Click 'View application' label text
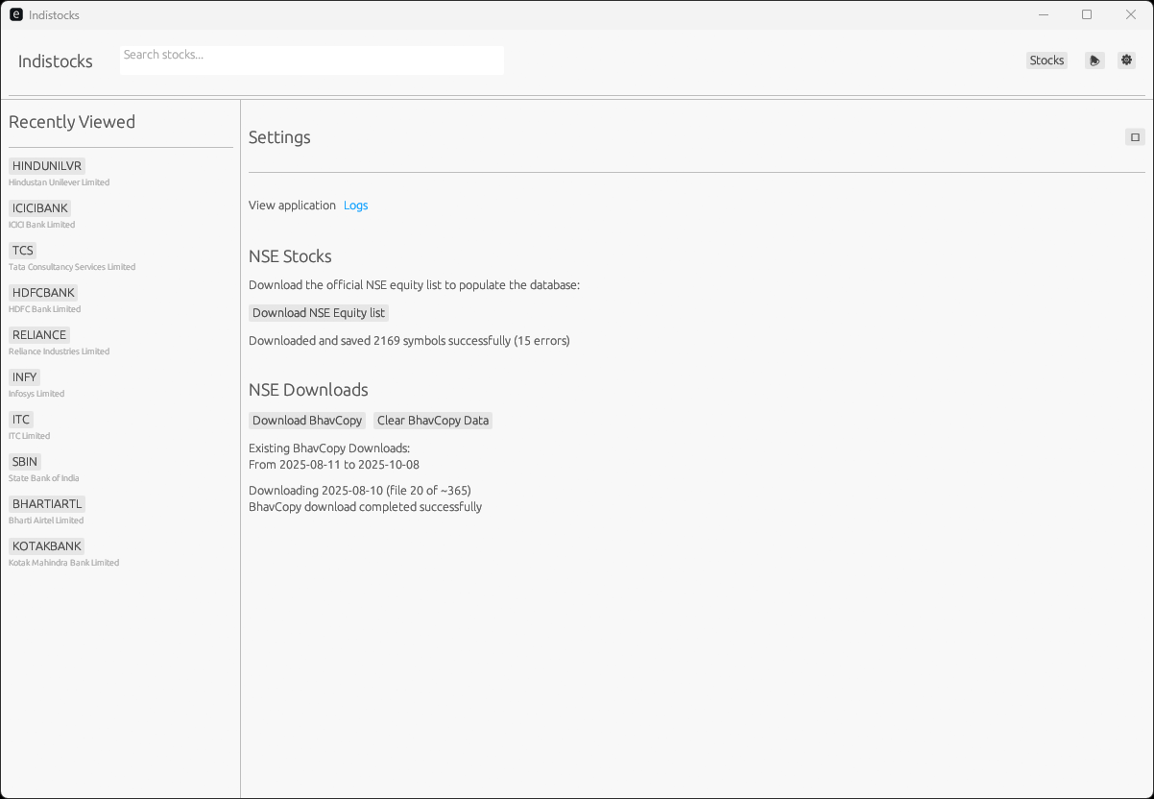The height and width of the screenshot is (799, 1154). pyautogui.click(x=293, y=206)
